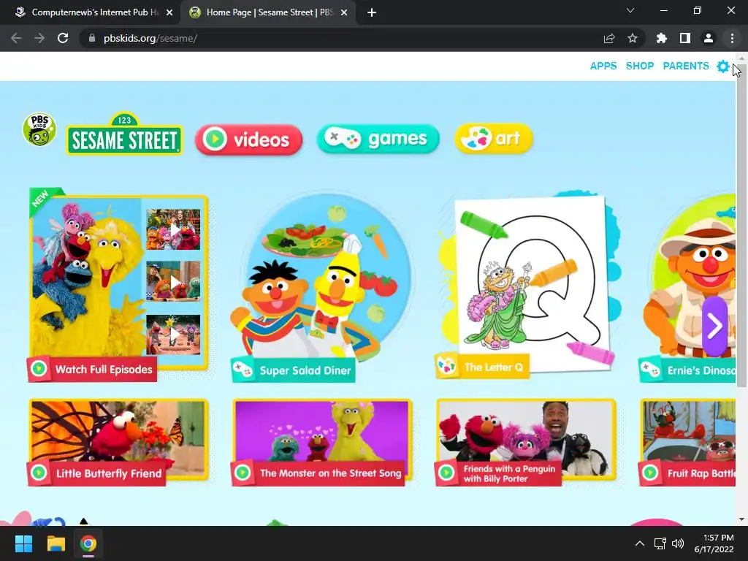Click the gamepad icon on Super Salad Diner label
This screenshot has height=561, width=748.
(243, 370)
